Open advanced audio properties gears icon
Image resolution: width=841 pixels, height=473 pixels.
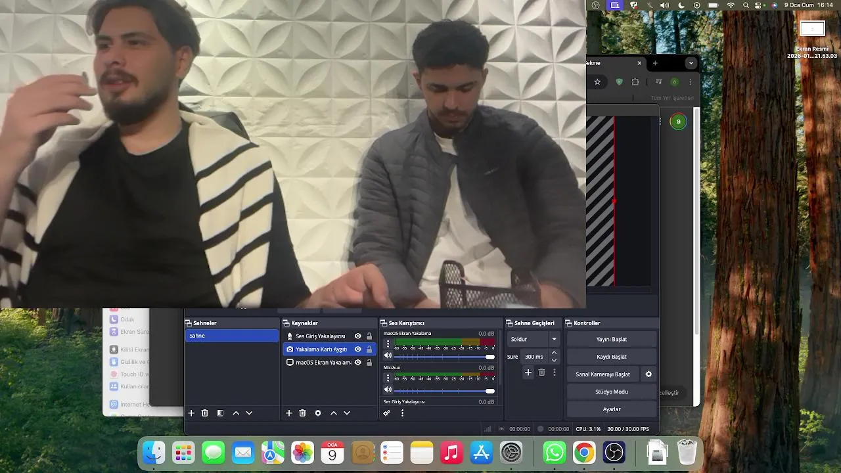click(386, 413)
